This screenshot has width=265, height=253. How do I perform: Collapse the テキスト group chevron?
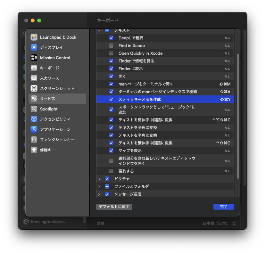99,30
